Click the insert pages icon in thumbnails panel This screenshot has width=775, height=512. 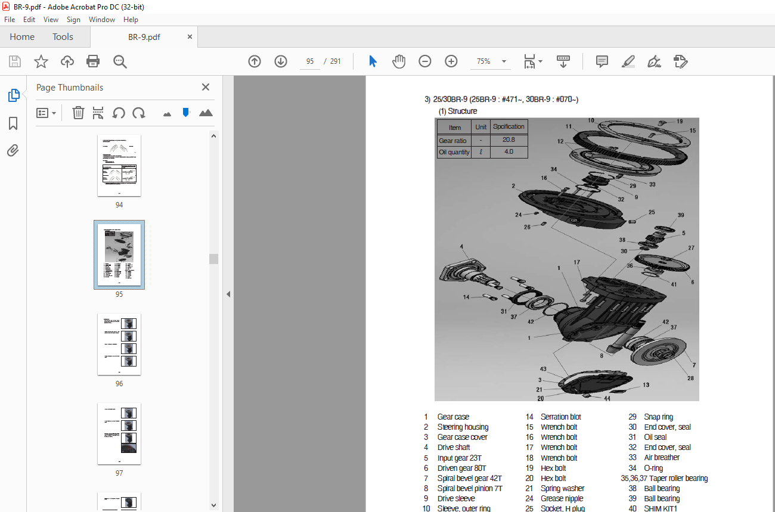pyautogui.click(x=98, y=113)
